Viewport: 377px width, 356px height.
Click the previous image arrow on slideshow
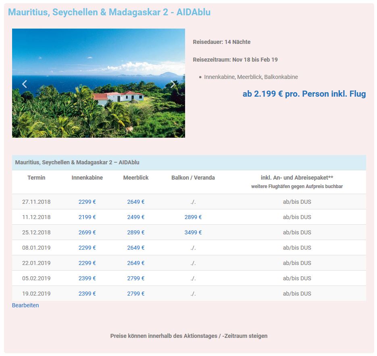click(25, 84)
